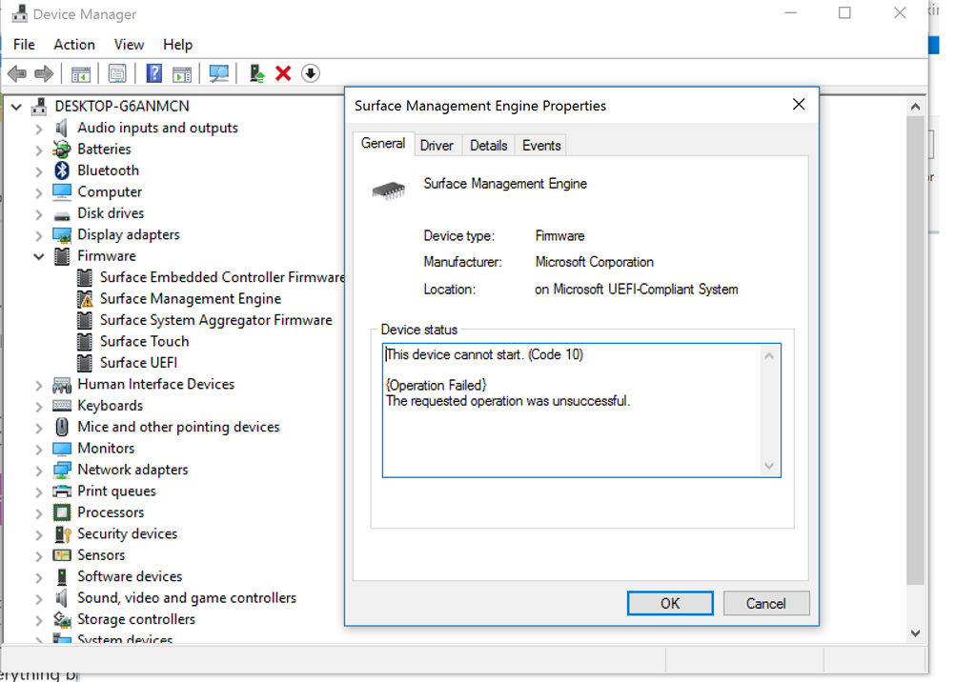The height and width of the screenshot is (682, 976).
Task: Click Cancel in the properties dialog
Action: 766,604
